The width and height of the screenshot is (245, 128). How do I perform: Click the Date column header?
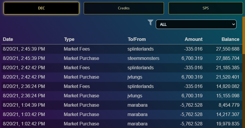(8, 39)
